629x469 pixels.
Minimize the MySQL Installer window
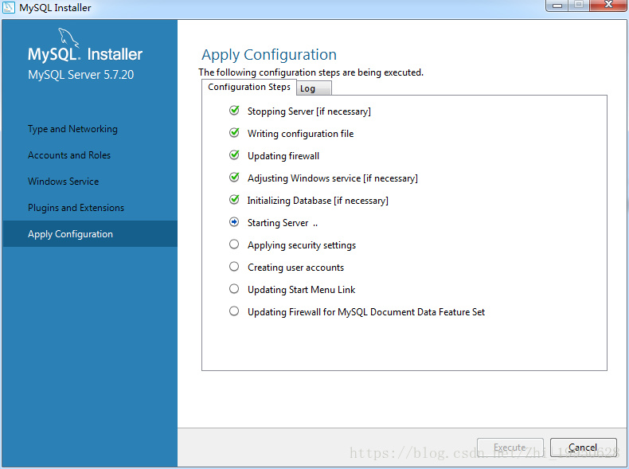[557, 6]
